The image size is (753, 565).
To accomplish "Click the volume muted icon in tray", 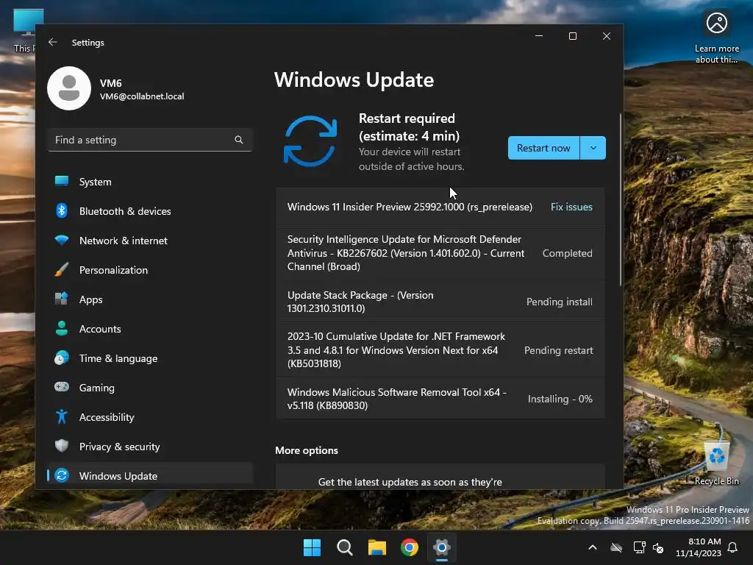I will tap(658, 547).
